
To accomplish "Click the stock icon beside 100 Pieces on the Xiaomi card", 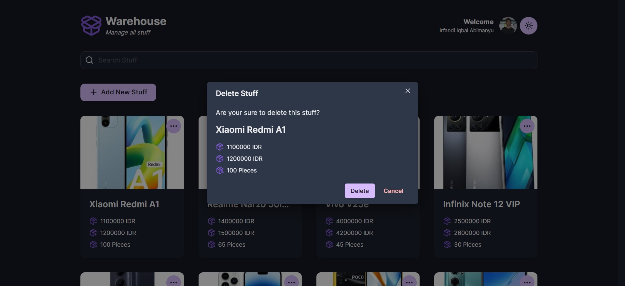I will (93, 245).
